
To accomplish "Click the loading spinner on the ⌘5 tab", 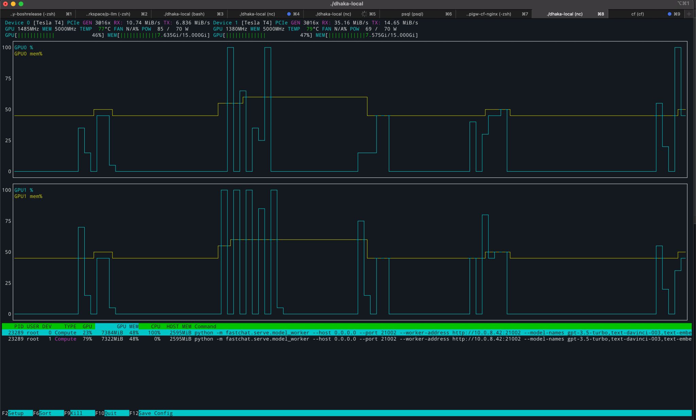I will pyautogui.click(x=364, y=14).
